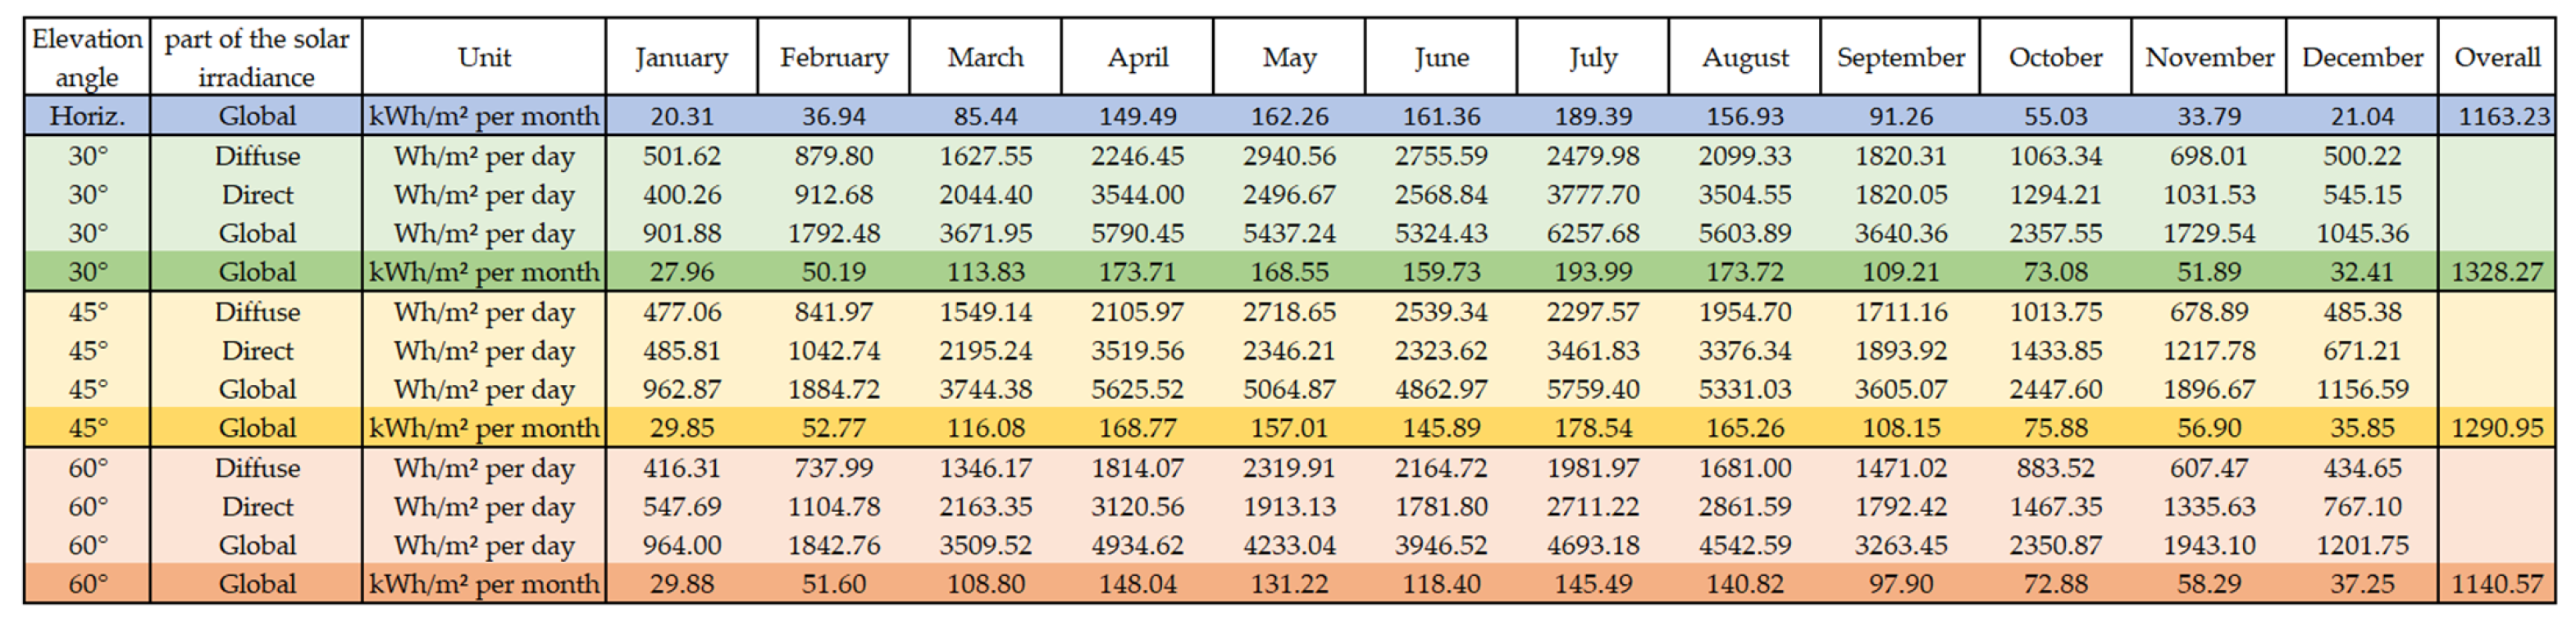The width and height of the screenshot is (2576, 621).
Task: Select the Unit column header
Action: click(x=484, y=58)
